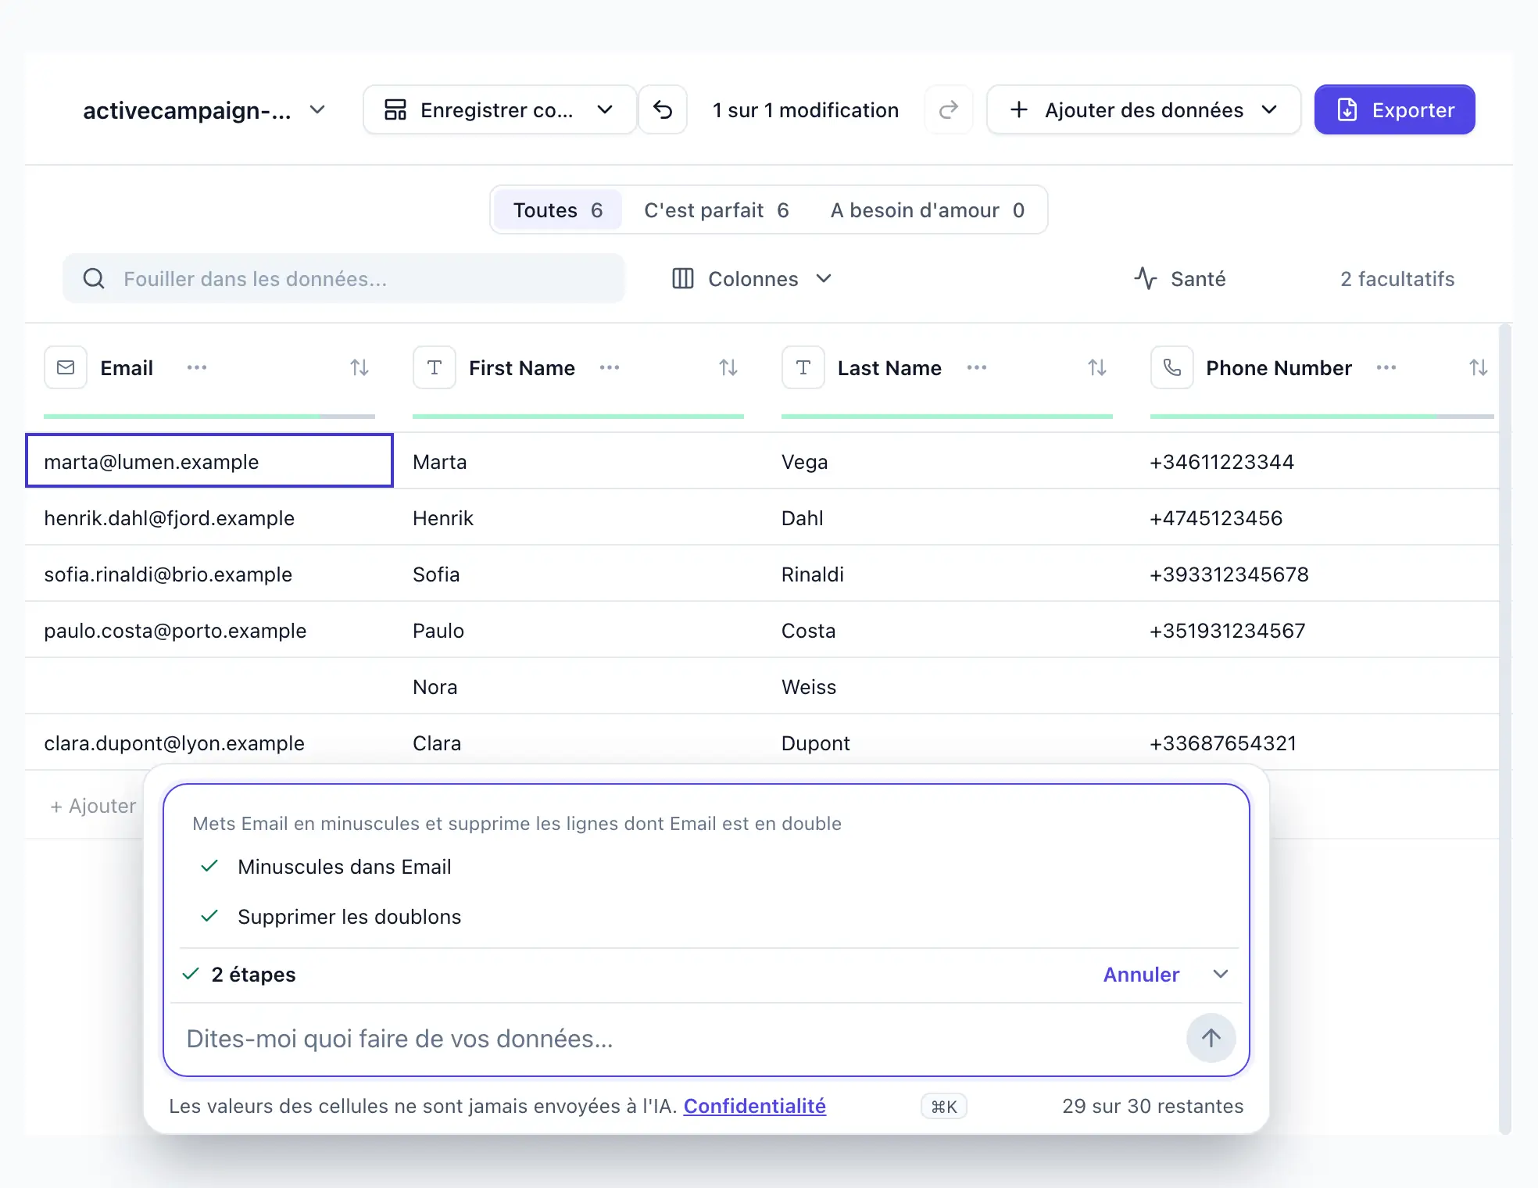Switch to the A besoin d'amour tab
Screen dimensions: 1538x1188
928,210
